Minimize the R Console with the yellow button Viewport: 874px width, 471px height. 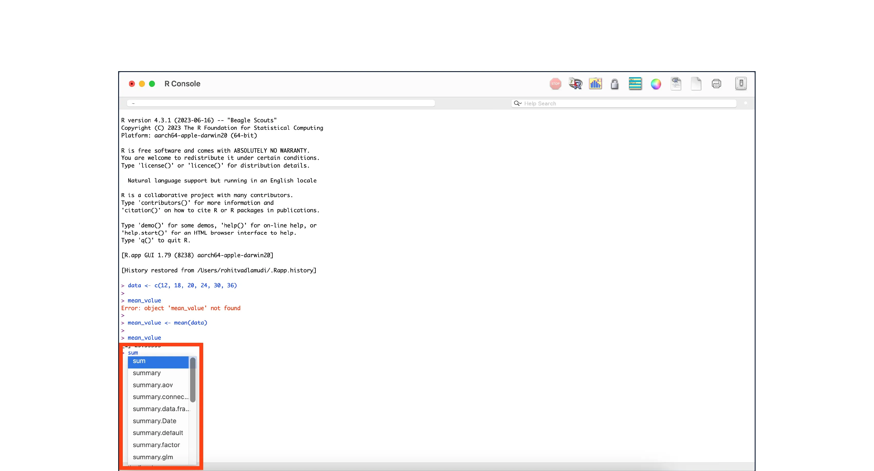pyautogui.click(x=142, y=84)
